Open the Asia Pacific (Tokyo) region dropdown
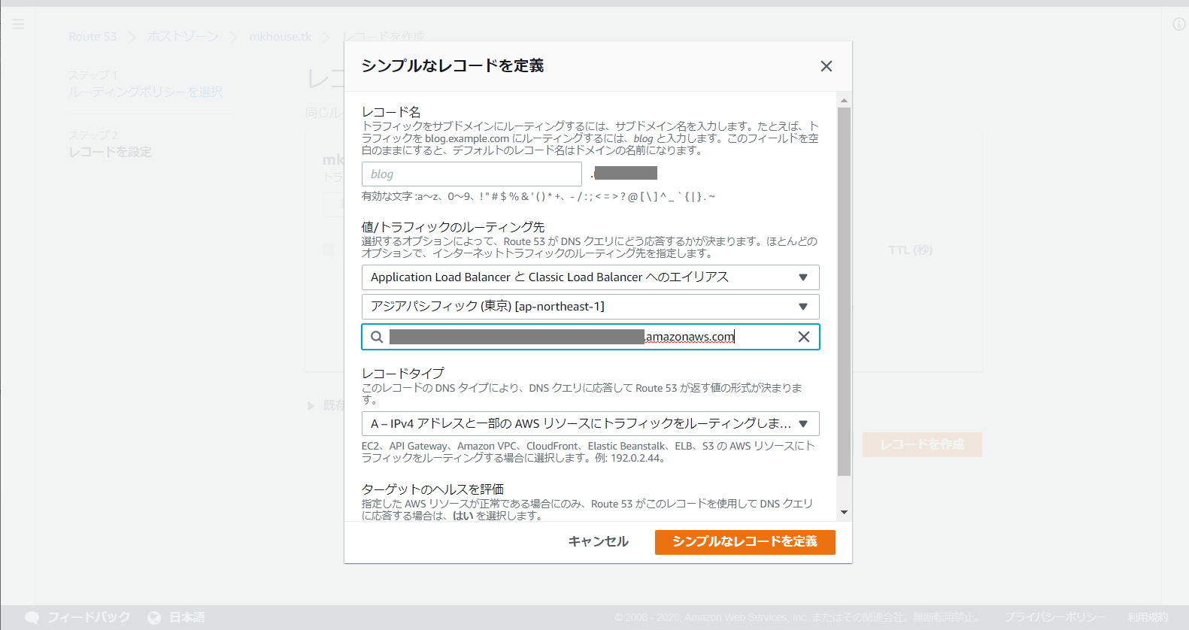 (x=590, y=307)
